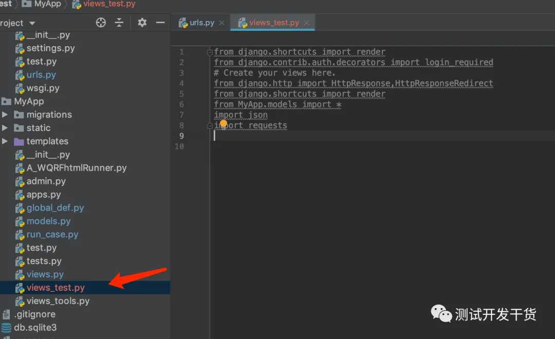Click the static folder icon

coord(19,128)
